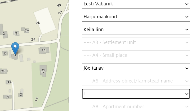Screen dimensions: 191x111
Task: Click building 3 beside the marker
Action: tap(5, 53)
